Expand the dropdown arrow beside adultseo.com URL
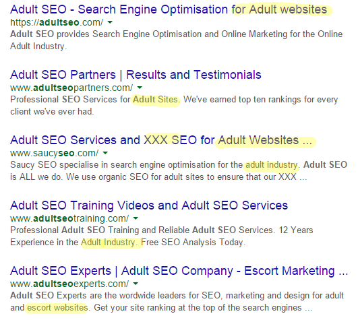The image size is (358, 320). click(x=110, y=22)
